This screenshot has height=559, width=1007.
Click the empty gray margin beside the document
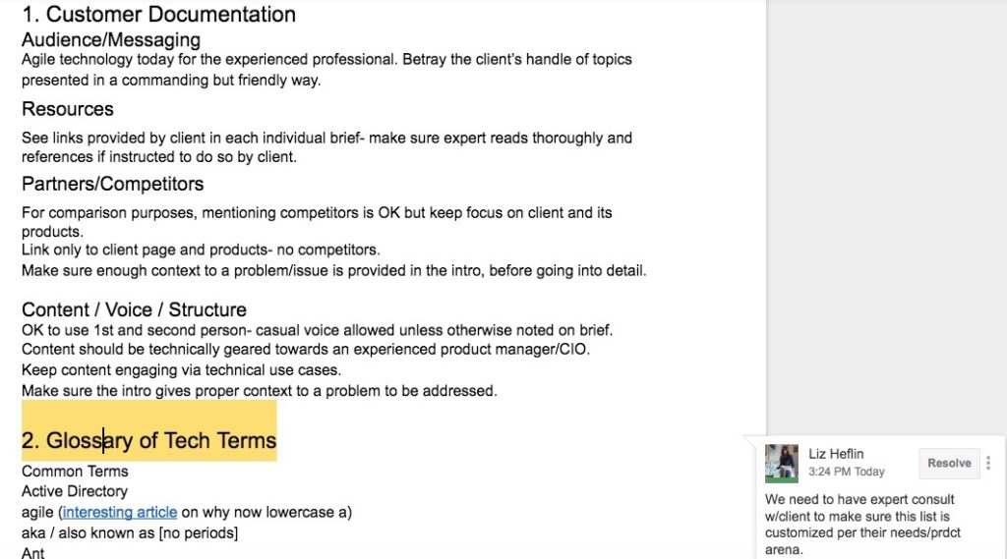click(886, 212)
